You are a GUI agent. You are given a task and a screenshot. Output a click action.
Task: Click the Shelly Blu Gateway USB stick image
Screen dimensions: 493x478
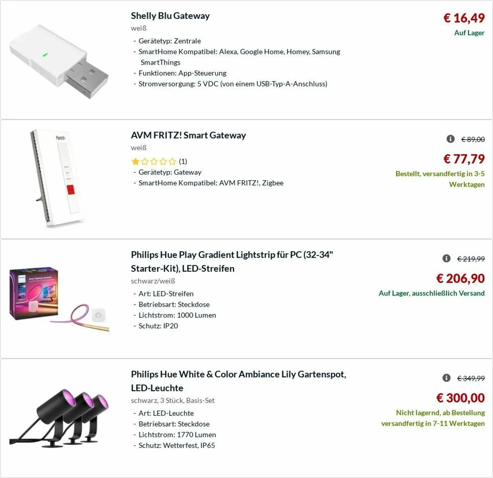[x=59, y=61]
